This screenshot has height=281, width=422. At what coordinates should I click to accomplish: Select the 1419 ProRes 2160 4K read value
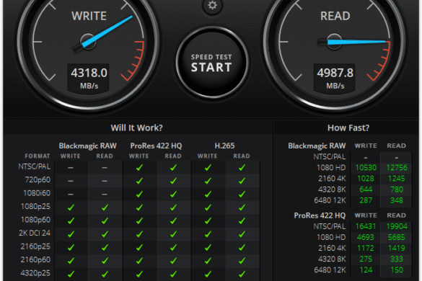[397, 248]
